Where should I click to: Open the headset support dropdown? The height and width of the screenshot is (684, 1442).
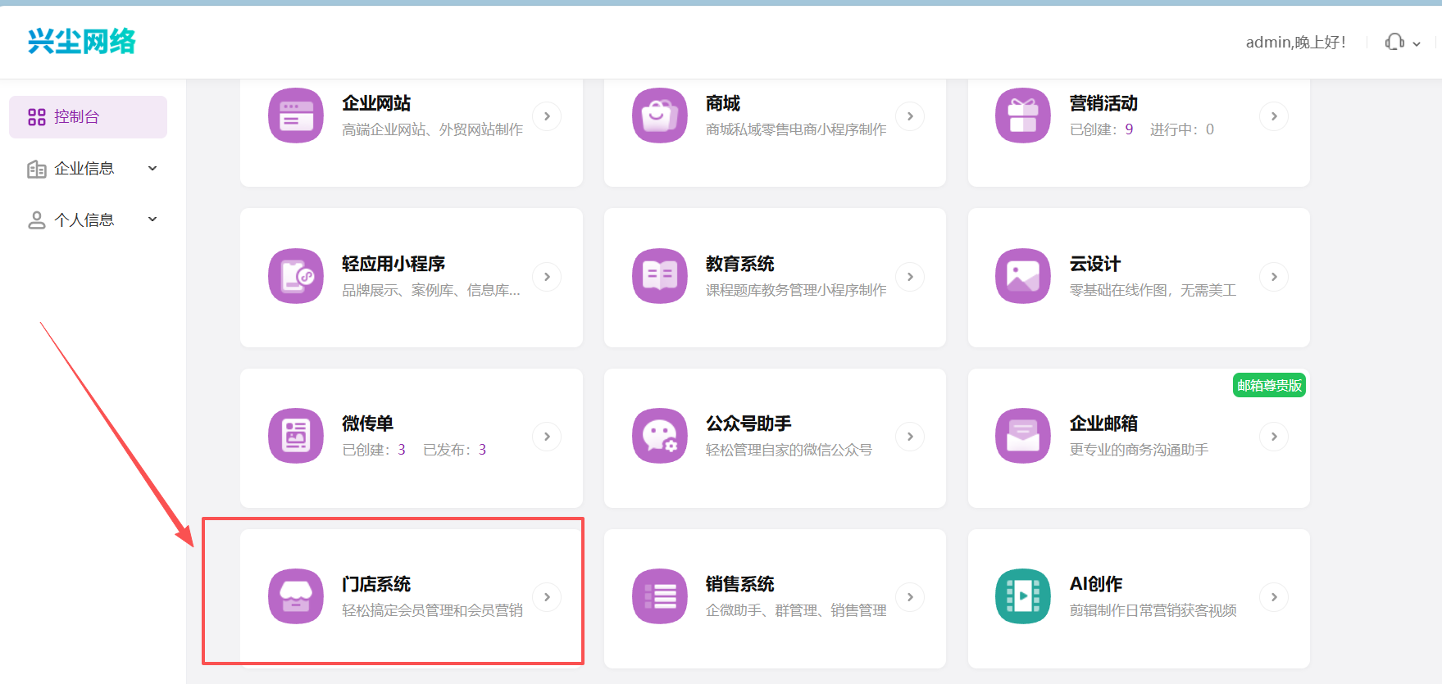tap(1403, 42)
